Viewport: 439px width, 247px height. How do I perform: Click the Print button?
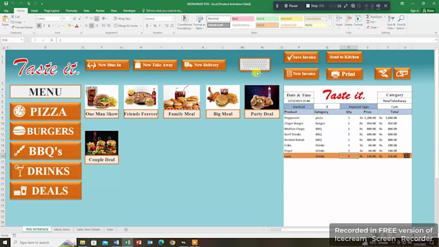(344, 74)
